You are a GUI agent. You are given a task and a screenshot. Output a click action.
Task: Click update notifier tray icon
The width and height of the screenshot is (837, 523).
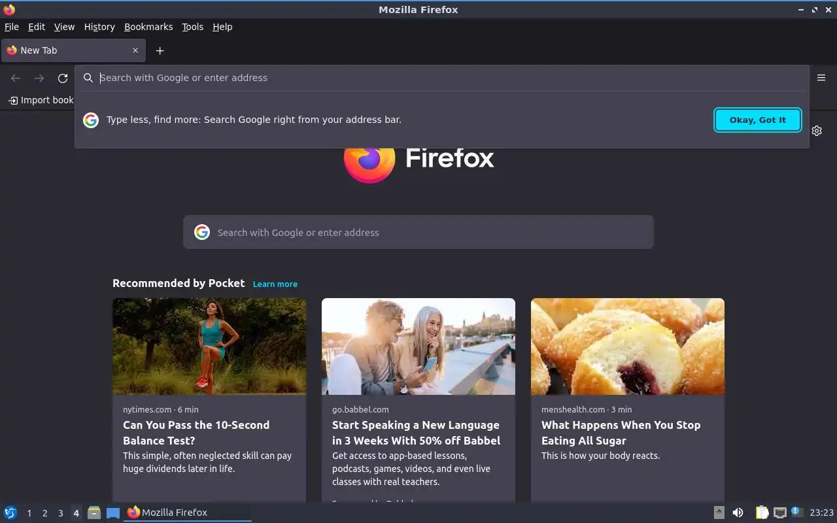point(796,512)
